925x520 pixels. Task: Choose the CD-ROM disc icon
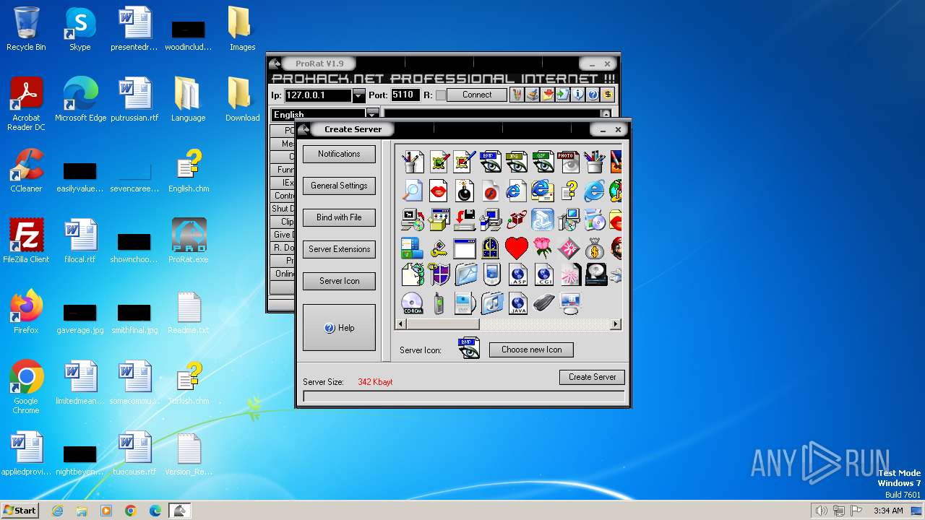pyautogui.click(x=413, y=303)
